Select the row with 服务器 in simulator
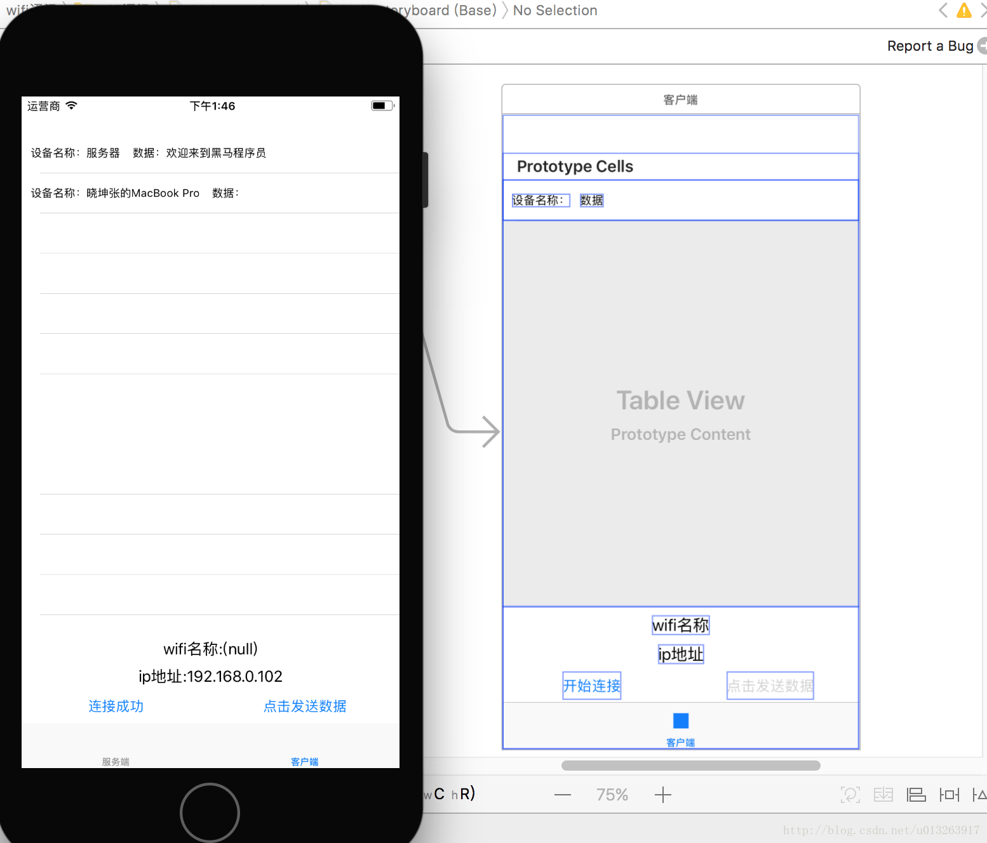The width and height of the screenshot is (987, 843). (211, 153)
